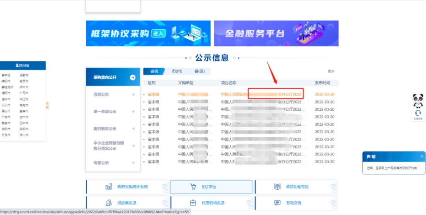This screenshot has height=215, width=426.
Task: Expand 合同公告 using its arrow
Action: [x=133, y=95]
